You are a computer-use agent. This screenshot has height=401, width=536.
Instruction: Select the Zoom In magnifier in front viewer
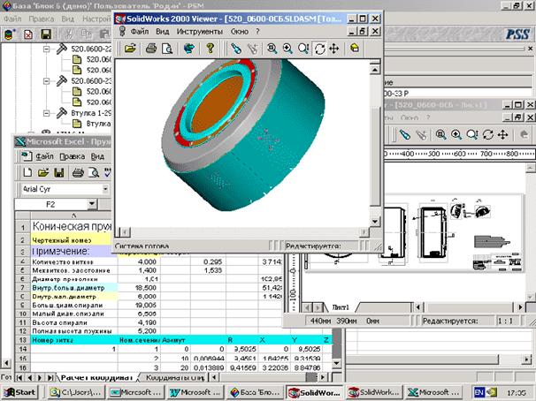point(287,49)
